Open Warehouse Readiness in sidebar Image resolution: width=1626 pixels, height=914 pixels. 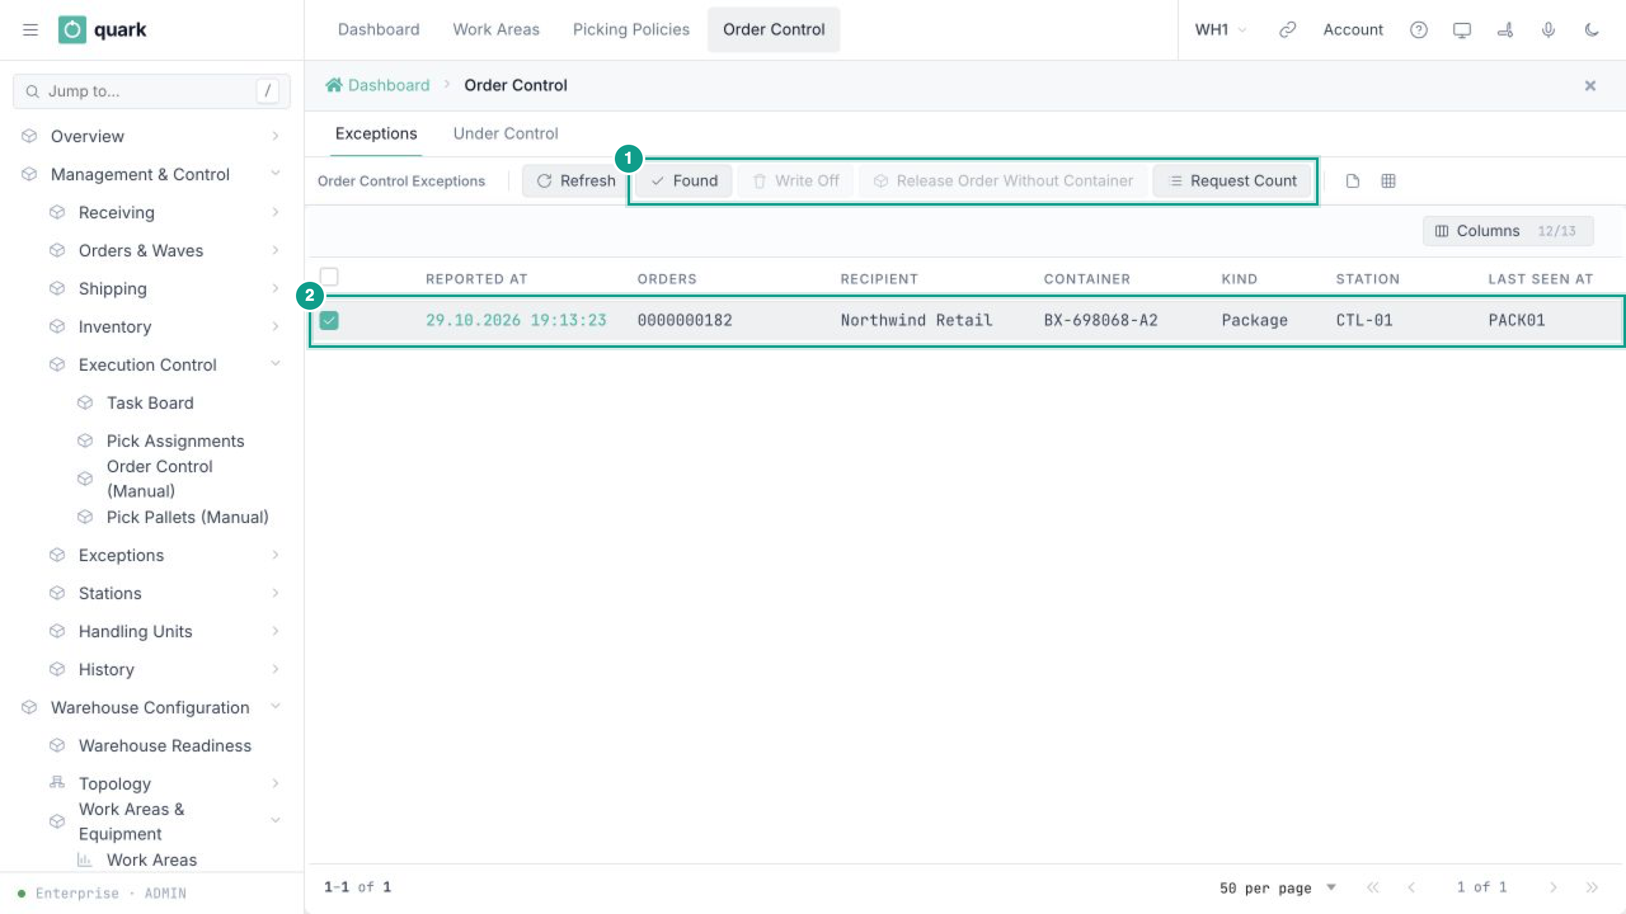[x=165, y=745]
